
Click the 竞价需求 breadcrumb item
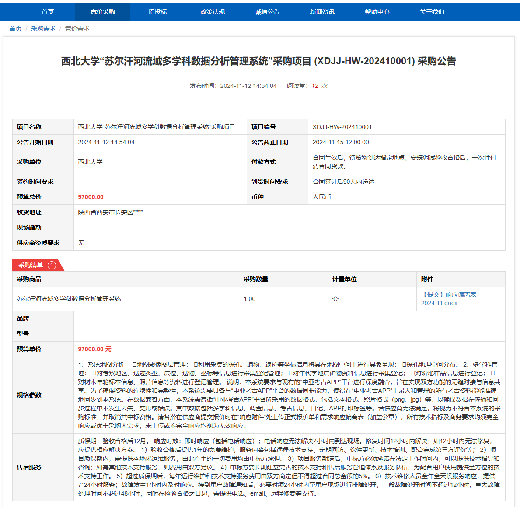click(77, 28)
